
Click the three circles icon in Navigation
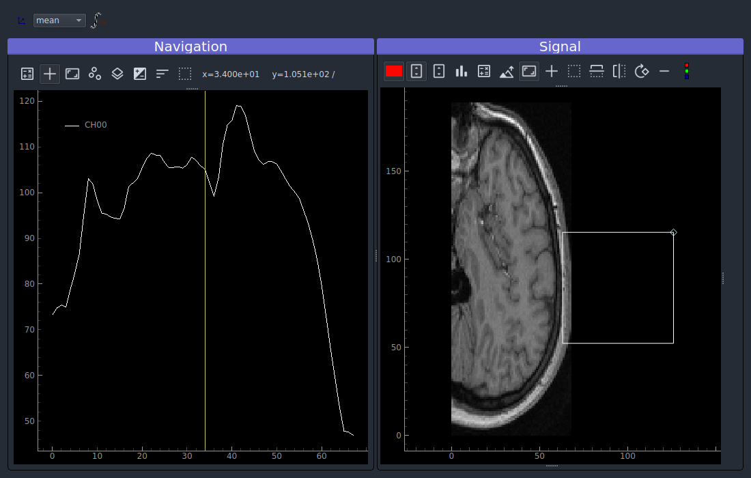tap(95, 74)
